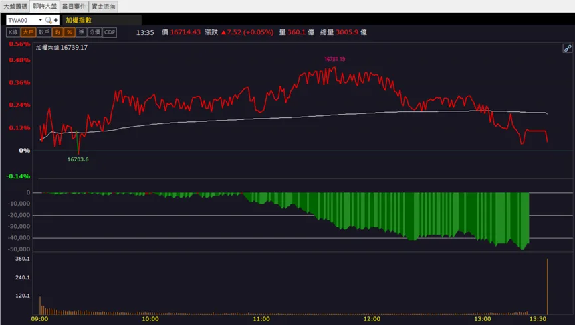Image resolution: width=575 pixels, height=325 pixels.
Task: Click the 12:00 time axis label
Action: (372, 319)
